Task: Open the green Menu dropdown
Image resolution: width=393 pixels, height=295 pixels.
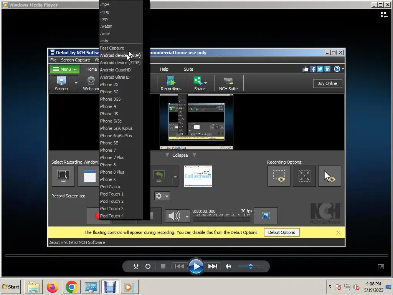Action: 64,69
